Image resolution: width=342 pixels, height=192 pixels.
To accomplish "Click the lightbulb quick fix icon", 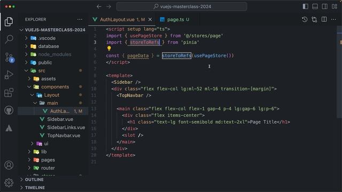I will click(x=109, y=49).
